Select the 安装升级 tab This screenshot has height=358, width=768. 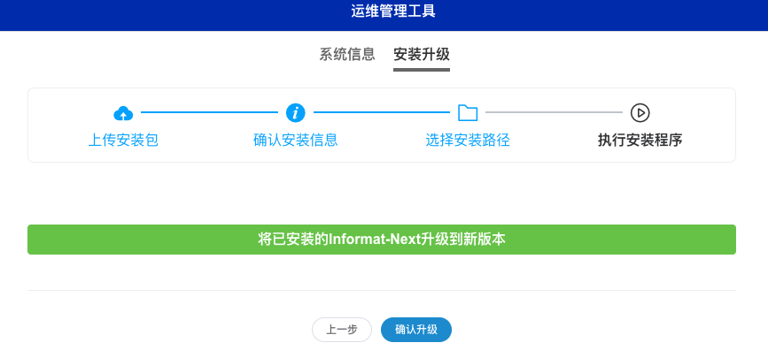(x=422, y=54)
